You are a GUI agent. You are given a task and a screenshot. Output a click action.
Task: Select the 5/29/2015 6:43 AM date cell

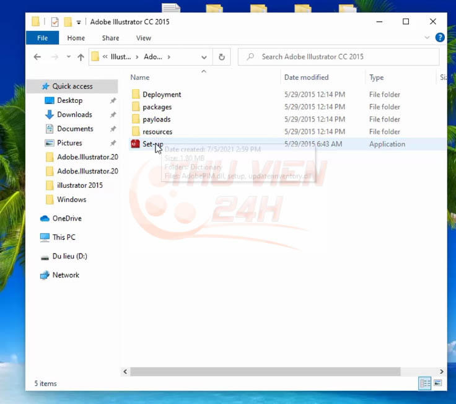(x=313, y=144)
